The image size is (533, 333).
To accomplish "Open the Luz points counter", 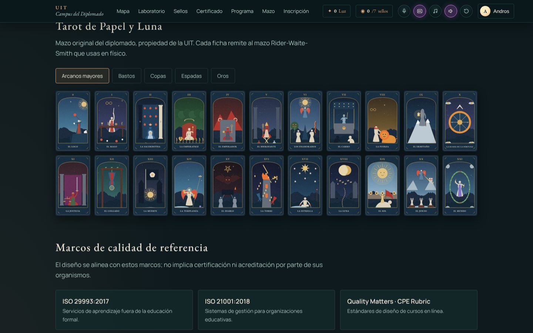I will click(337, 11).
